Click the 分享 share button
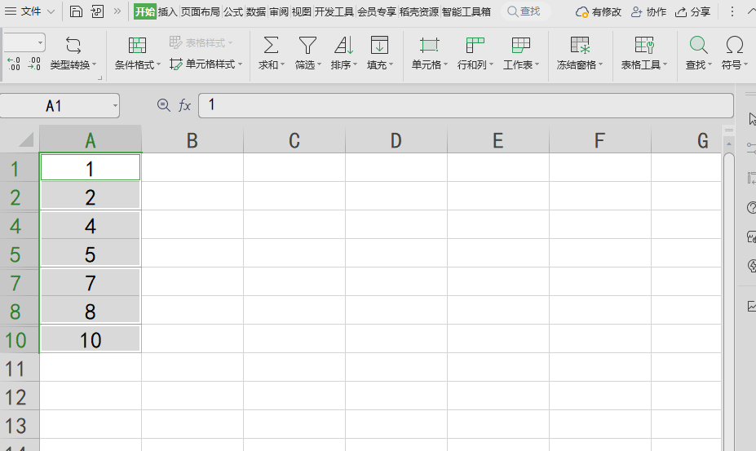This screenshot has height=451, width=756. coord(693,12)
